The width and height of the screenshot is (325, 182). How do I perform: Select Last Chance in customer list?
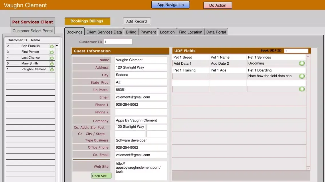coord(30,58)
